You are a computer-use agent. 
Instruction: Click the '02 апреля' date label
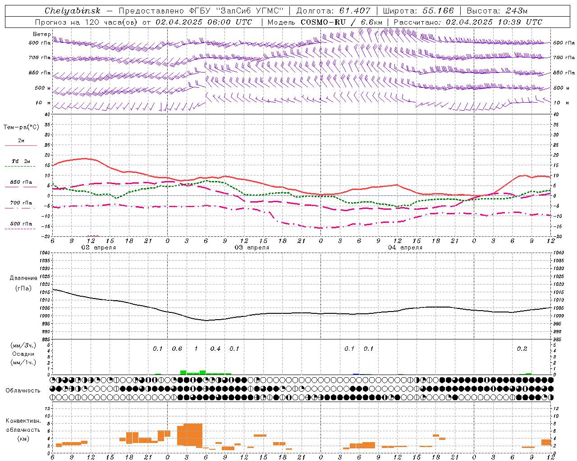pyautogui.click(x=98, y=248)
